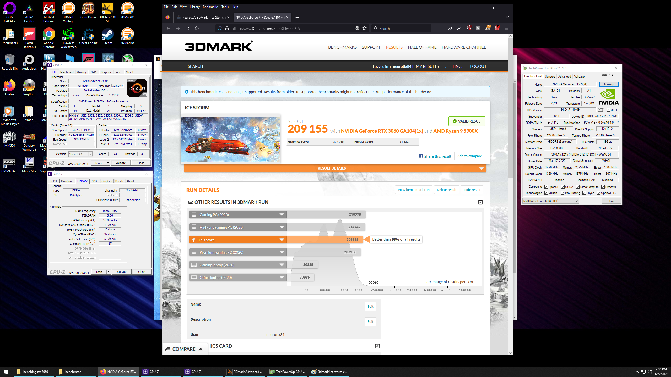The image size is (671, 377).
Task: Click Windows Start button
Action: click(6, 372)
